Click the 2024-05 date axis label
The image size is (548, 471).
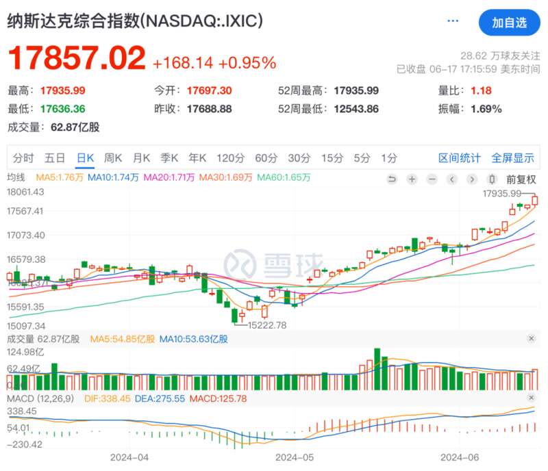point(295,457)
